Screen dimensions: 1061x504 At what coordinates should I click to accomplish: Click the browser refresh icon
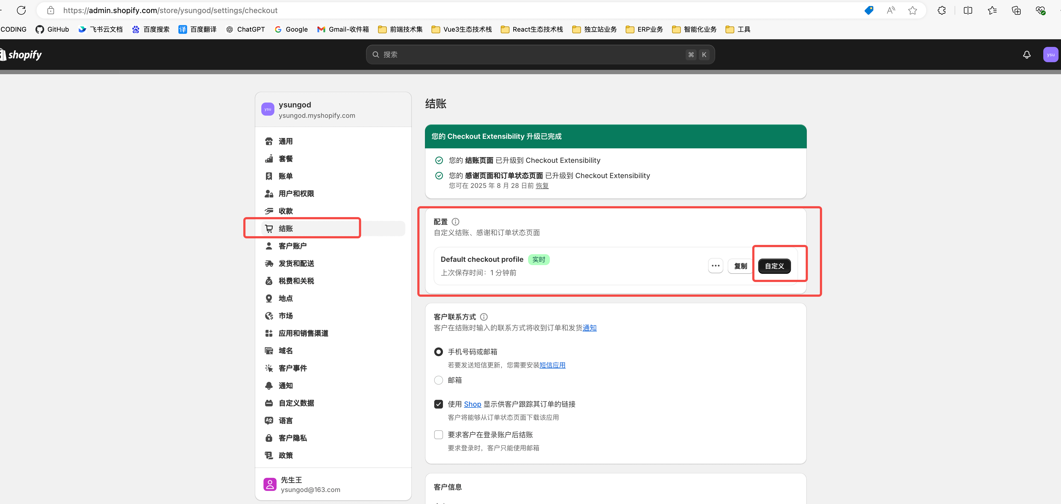click(22, 10)
